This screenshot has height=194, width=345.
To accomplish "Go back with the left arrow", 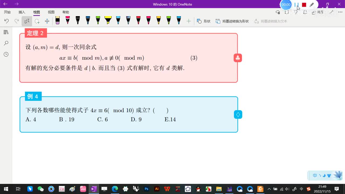I will 5,4.
